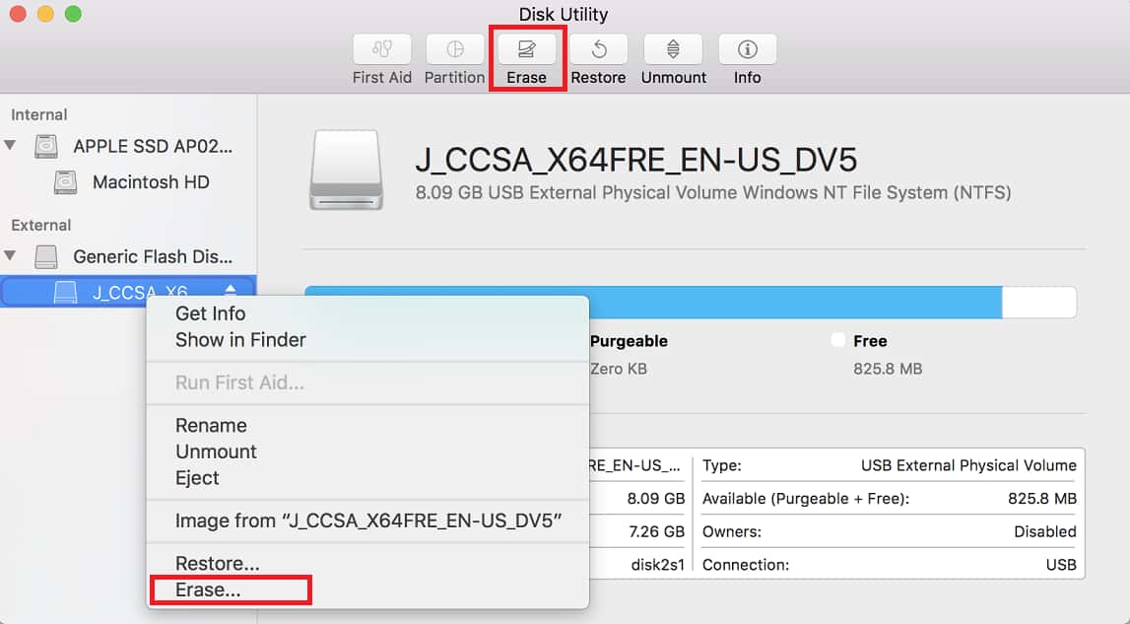Click the Erase toolbar button
1130x624 pixels.
coord(527,49)
